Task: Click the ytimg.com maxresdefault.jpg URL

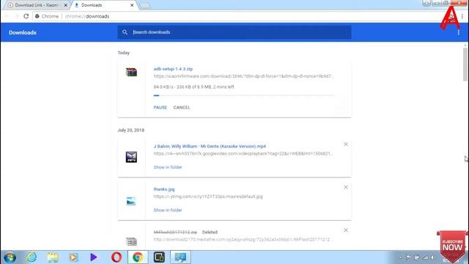Action: click(208, 197)
